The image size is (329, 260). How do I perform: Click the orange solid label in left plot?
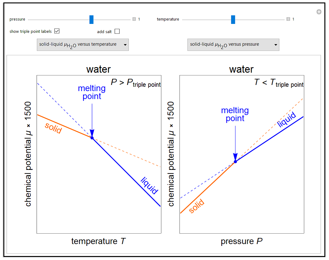click(54, 128)
